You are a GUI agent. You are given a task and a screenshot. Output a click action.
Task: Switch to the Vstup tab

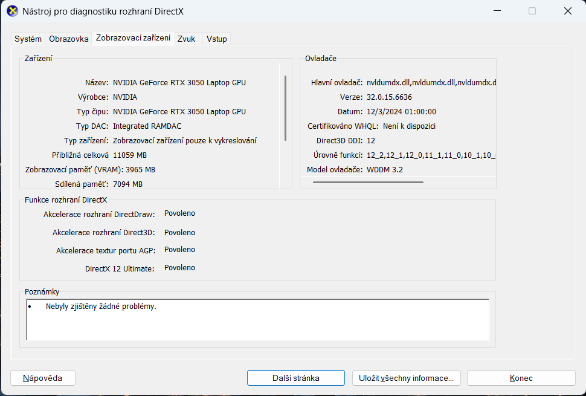point(217,38)
